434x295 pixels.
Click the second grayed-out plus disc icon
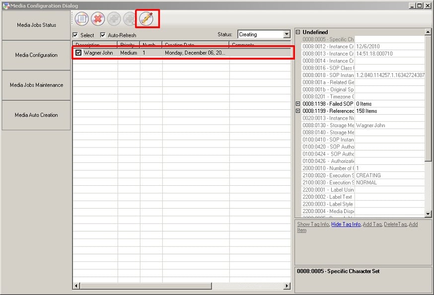130,19
